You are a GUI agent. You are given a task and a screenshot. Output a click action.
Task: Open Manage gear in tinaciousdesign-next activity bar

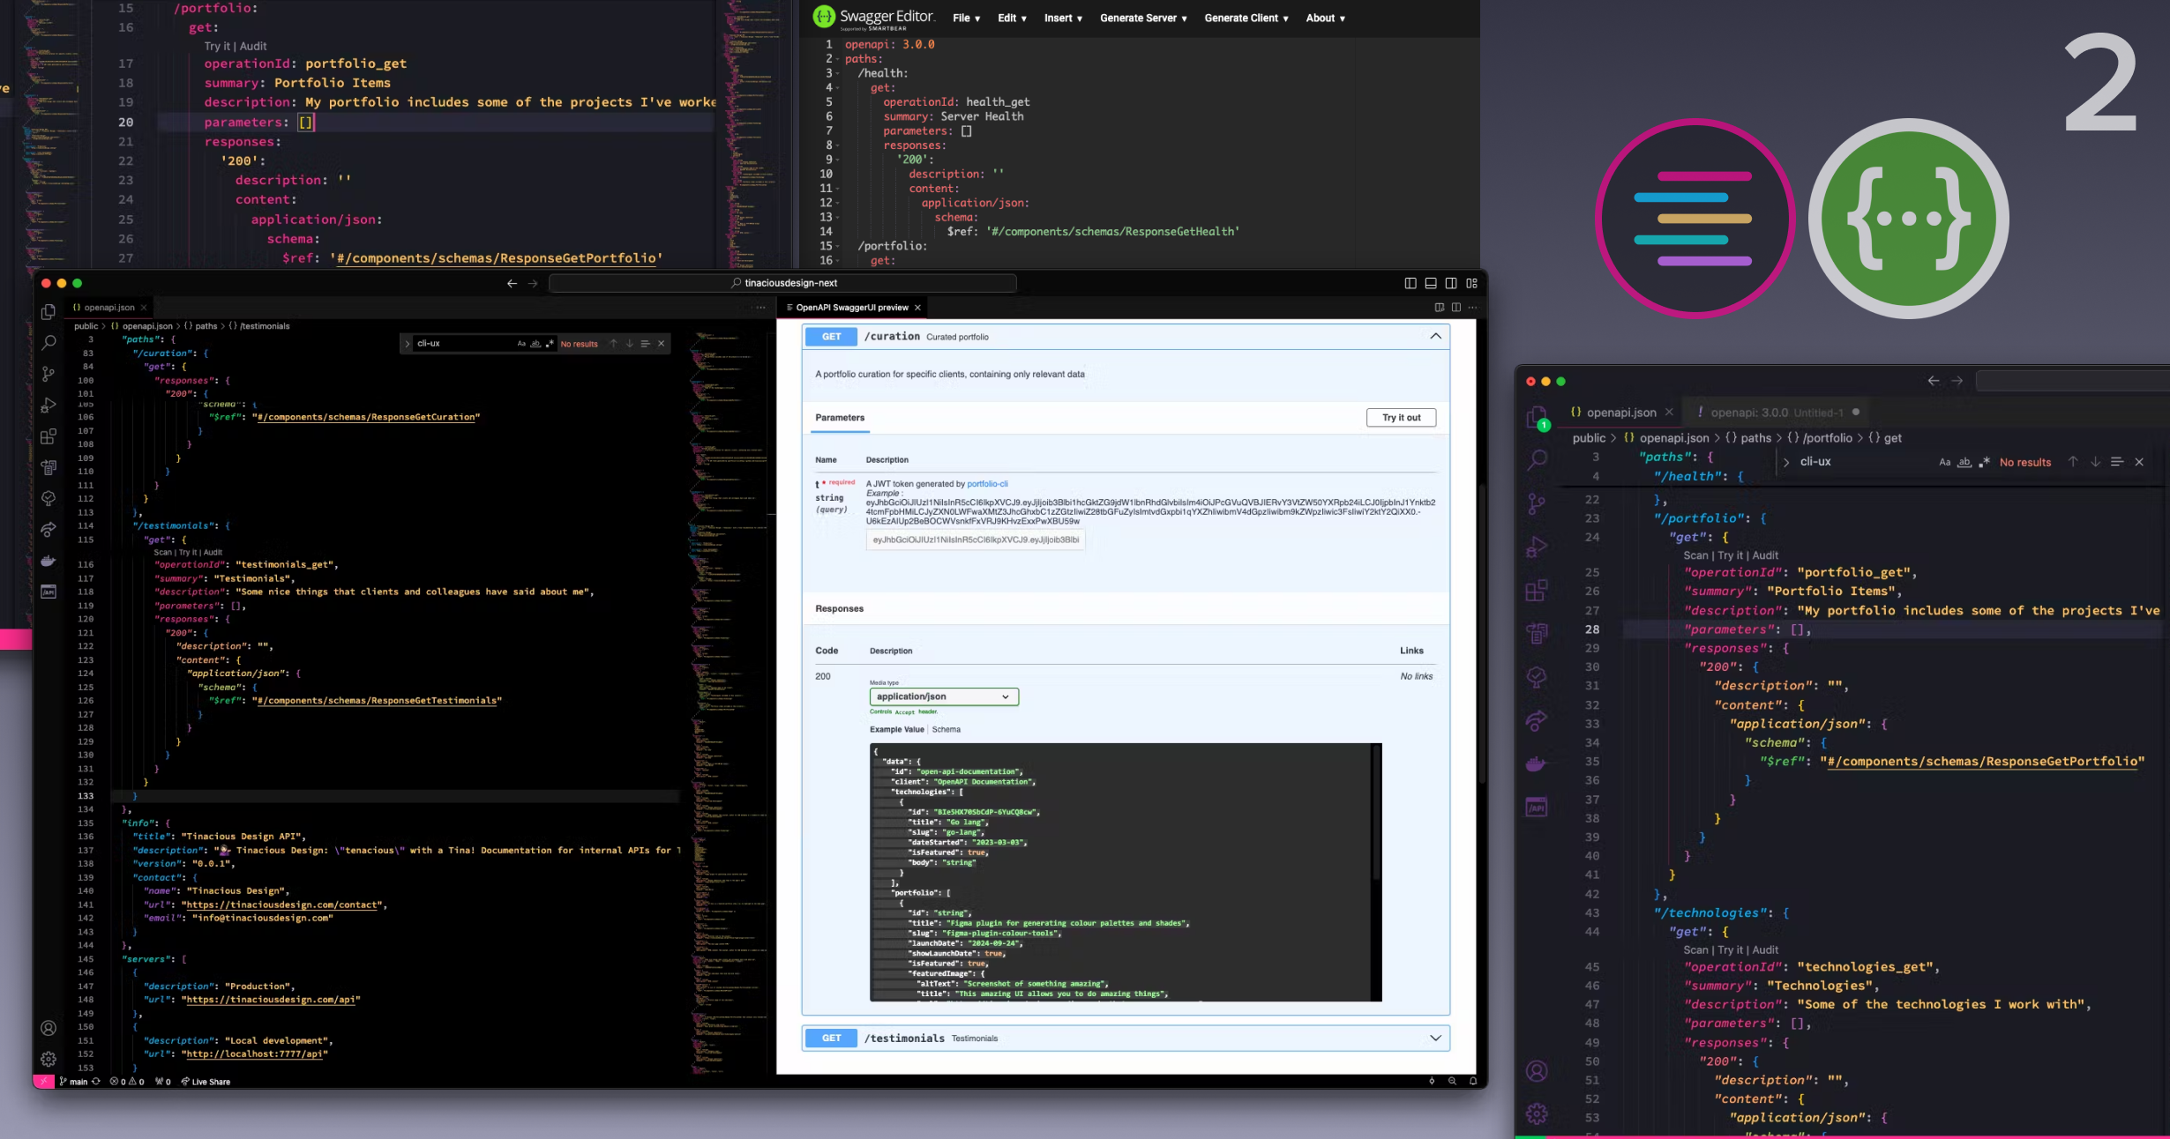[x=49, y=1059]
